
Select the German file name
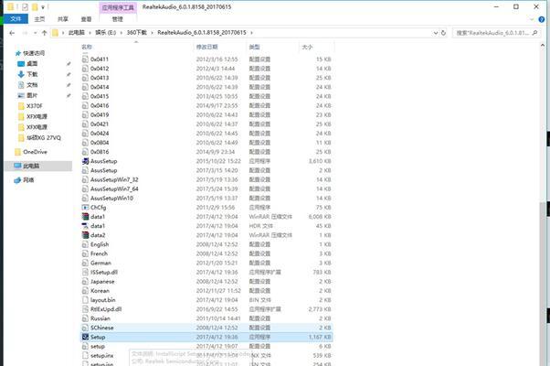100,263
